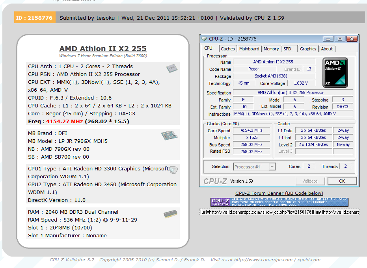Click the RAM Speed : 536 MHz line
Image resolution: width=367 pixels, height=268 pixels.
(82, 220)
